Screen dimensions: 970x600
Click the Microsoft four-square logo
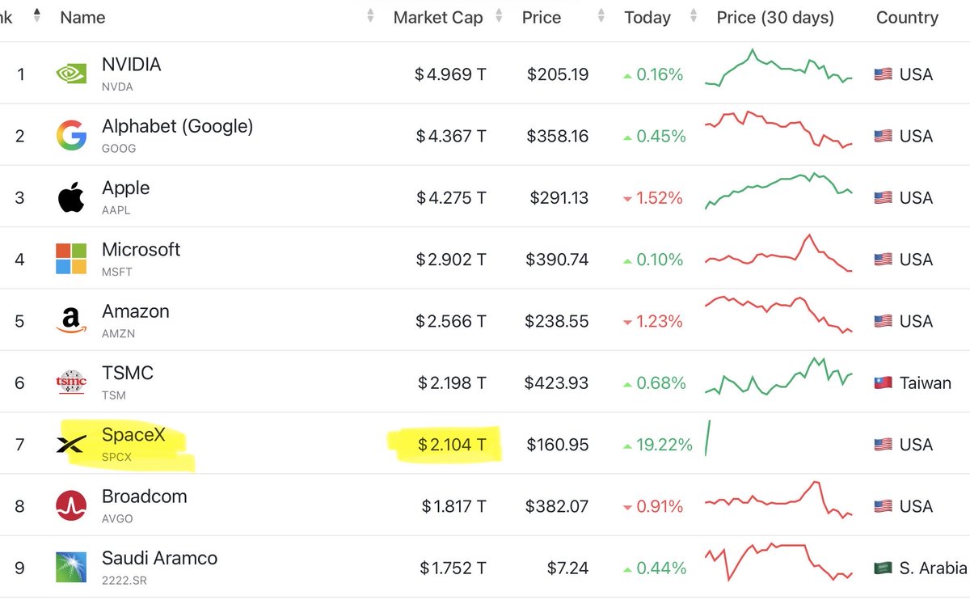[71, 259]
